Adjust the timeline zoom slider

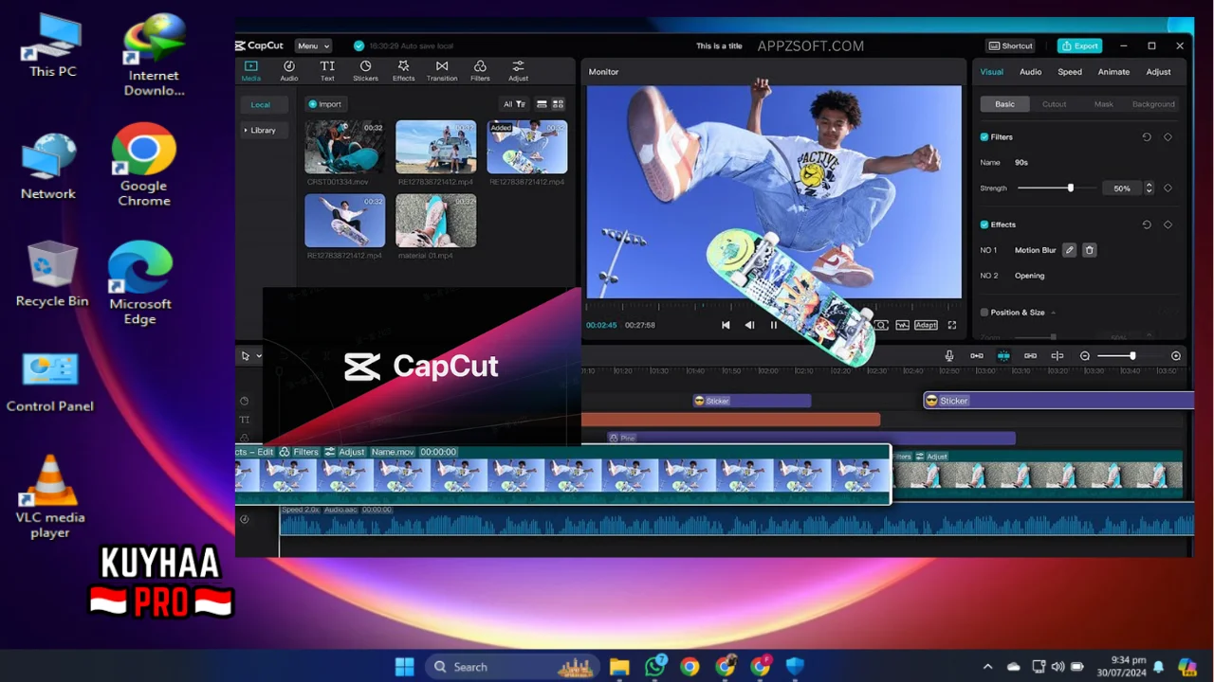[x=1131, y=356]
